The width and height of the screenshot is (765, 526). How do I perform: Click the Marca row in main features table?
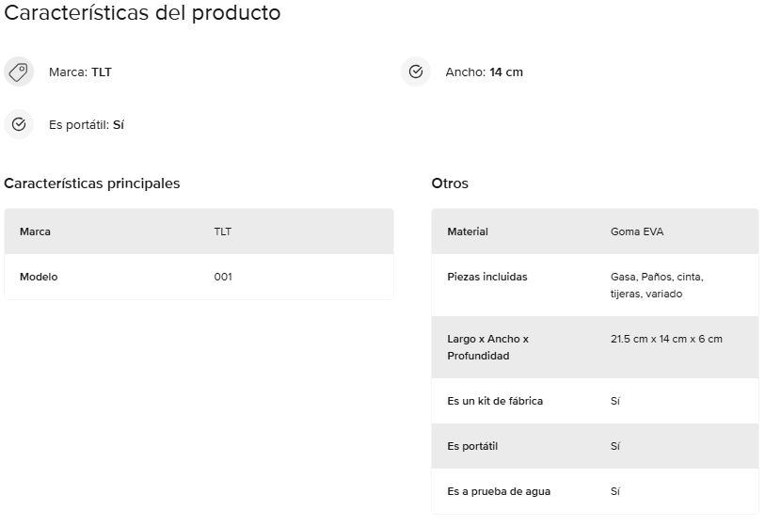pyautogui.click(x=199, y=231)
